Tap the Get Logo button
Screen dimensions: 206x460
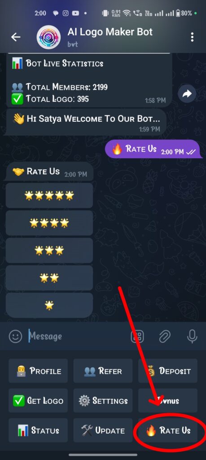coord(38,401)
